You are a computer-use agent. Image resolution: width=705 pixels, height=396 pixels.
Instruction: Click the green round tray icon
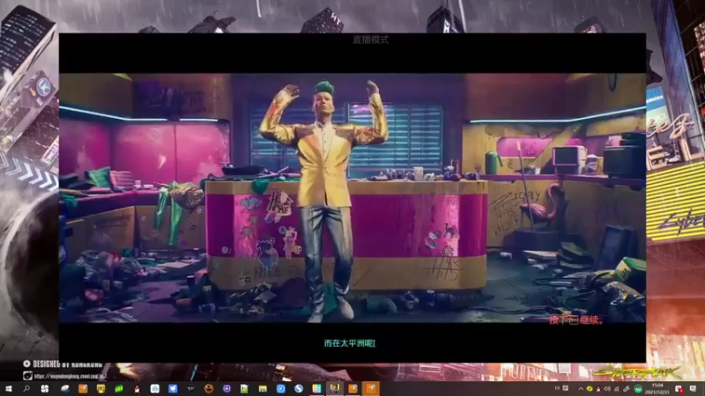(638, 389)
